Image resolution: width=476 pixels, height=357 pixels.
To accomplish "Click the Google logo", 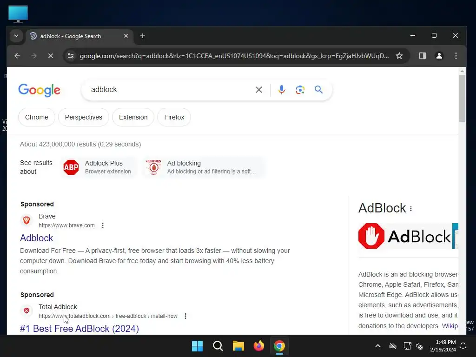I will click(x=39, y=90).
